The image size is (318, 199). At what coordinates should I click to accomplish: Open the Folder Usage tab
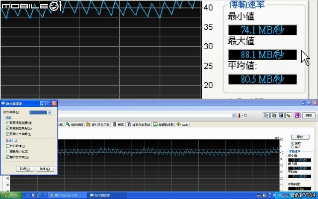pos(98,124)
